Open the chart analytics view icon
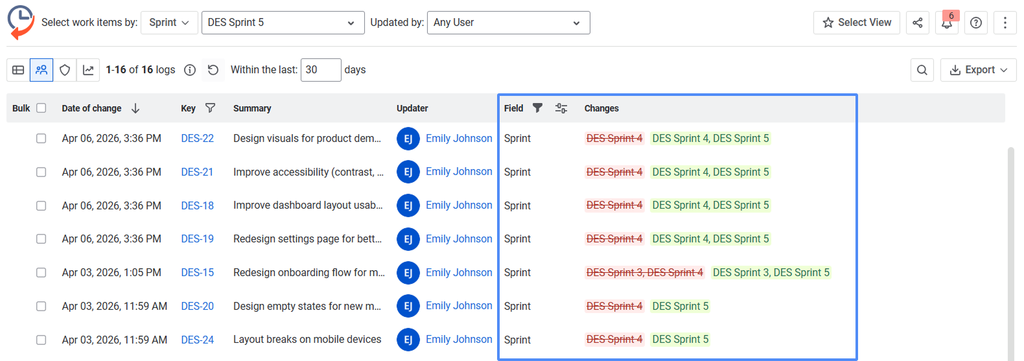Image resolution: width=1024 pixels, height=361 pixels. (x=88, y=70)
